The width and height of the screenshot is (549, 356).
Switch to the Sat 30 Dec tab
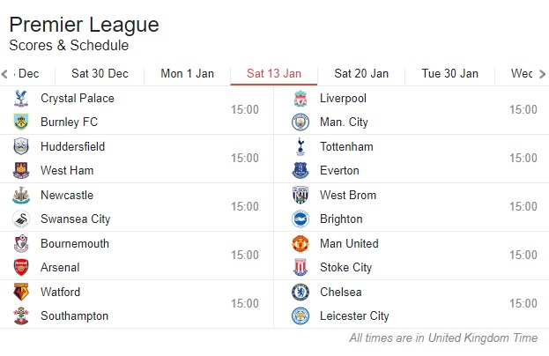[x=100, y=74]
